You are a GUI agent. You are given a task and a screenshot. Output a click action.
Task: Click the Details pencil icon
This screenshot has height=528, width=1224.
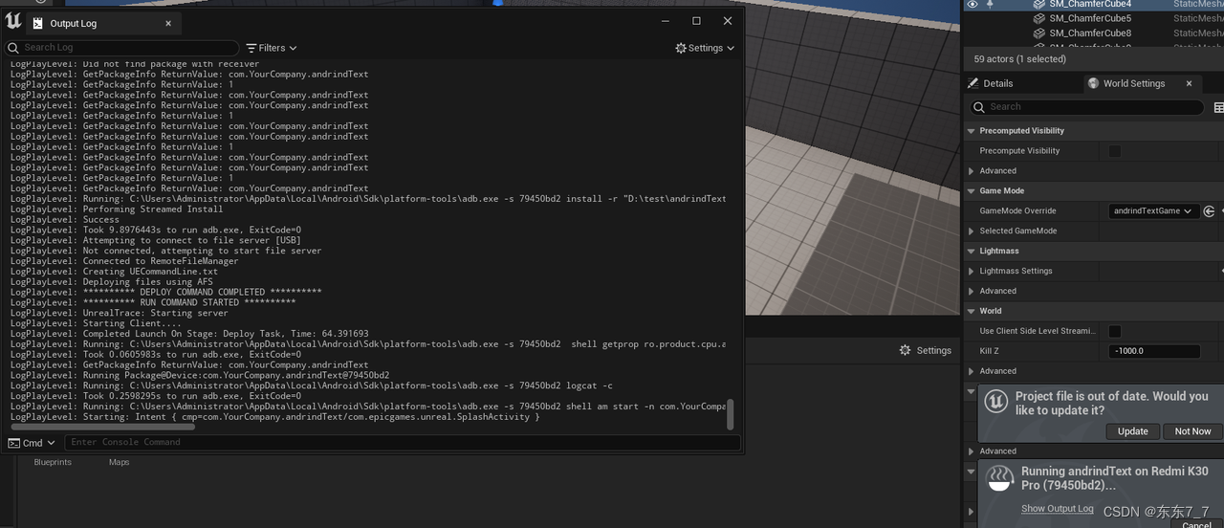pos(973,83)
